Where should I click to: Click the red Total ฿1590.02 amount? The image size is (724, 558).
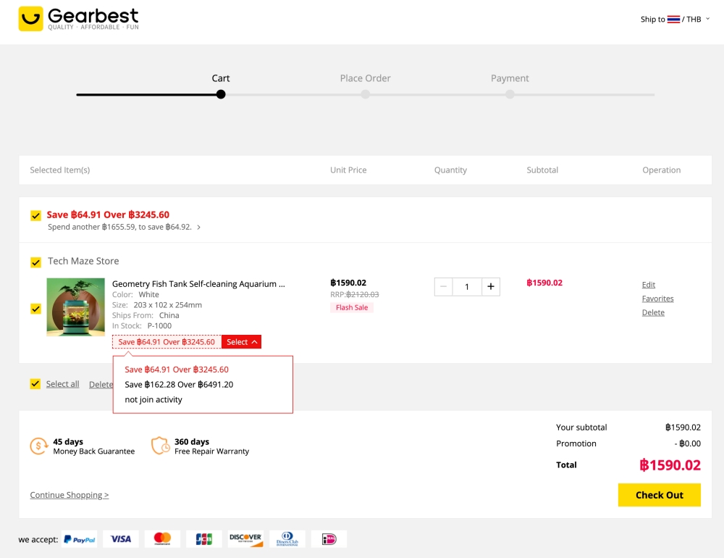point(670,465)
